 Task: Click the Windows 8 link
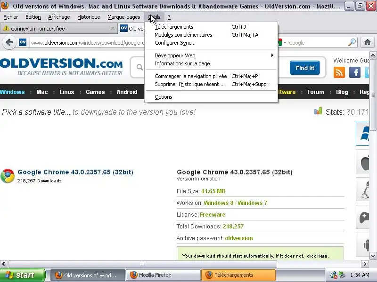218,203
